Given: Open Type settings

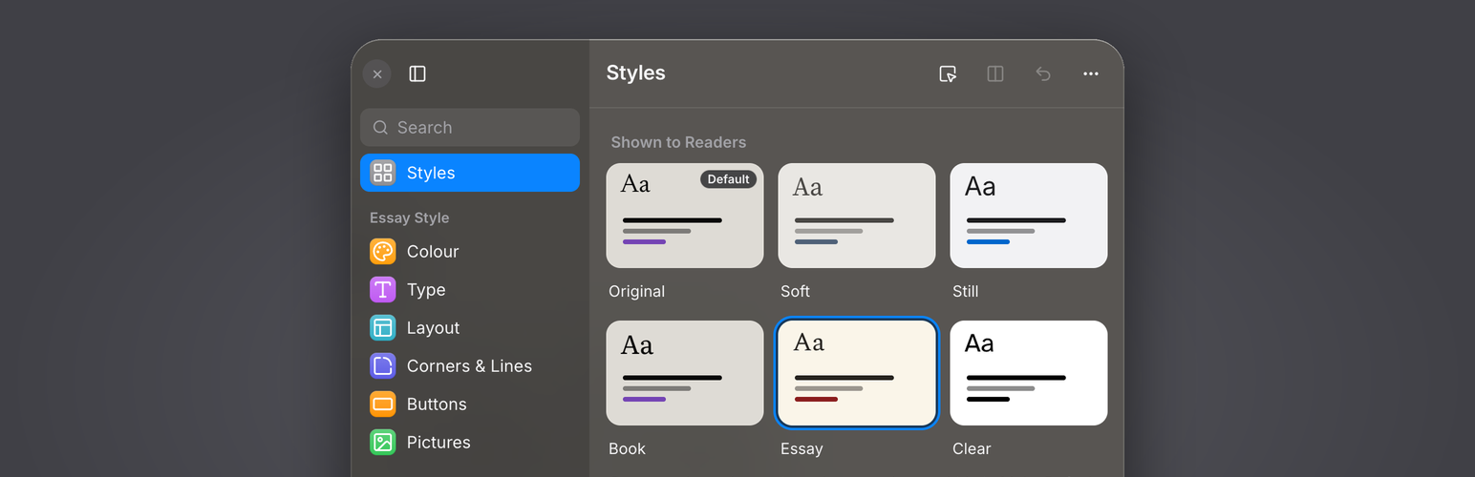Looking at the screenshot, I should click(470, 289).
